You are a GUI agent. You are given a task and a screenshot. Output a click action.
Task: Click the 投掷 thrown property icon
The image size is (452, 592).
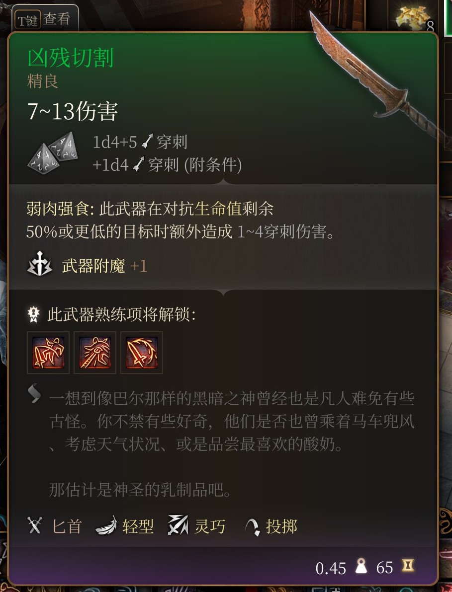point(253,526)
